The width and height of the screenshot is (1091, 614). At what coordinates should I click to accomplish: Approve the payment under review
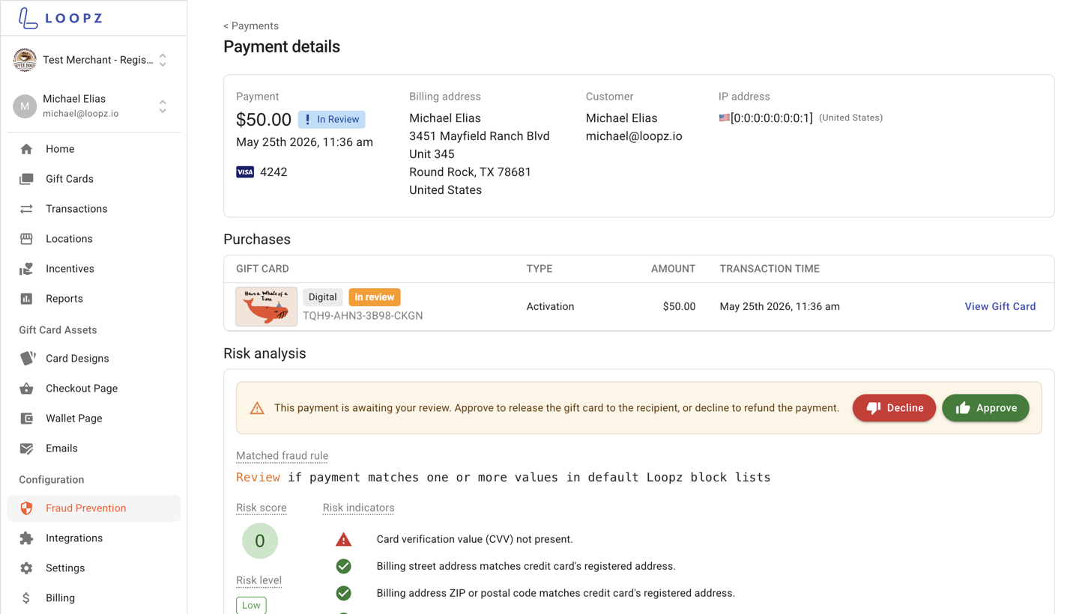[985, 408]
